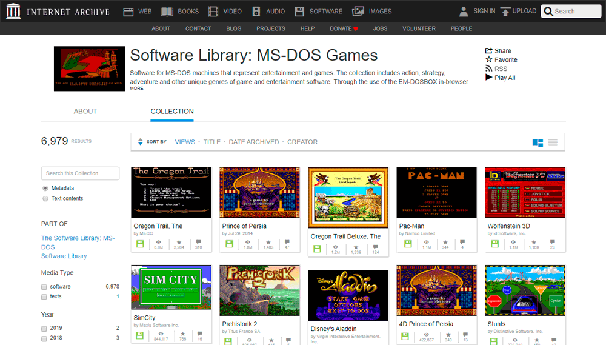Click reviews bubble icon on Pac-Man card
Image resolution: width=606 pixels, height=345 pixels.
point(462,242)
